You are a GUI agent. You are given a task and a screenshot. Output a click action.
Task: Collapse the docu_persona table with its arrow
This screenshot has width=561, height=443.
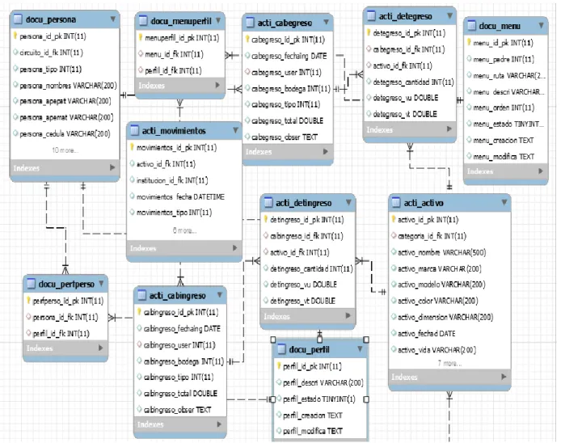(113, 19)
